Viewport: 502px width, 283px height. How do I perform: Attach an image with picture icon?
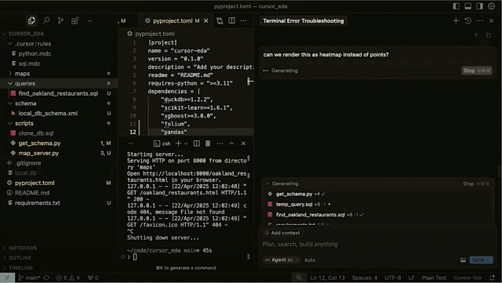tap(463, 260)
